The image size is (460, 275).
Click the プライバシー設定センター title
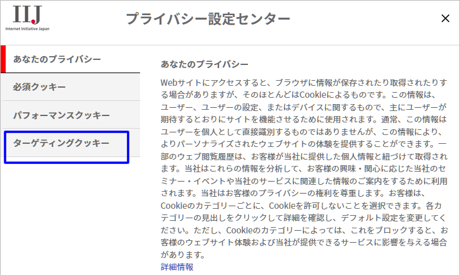coord(208,19)
